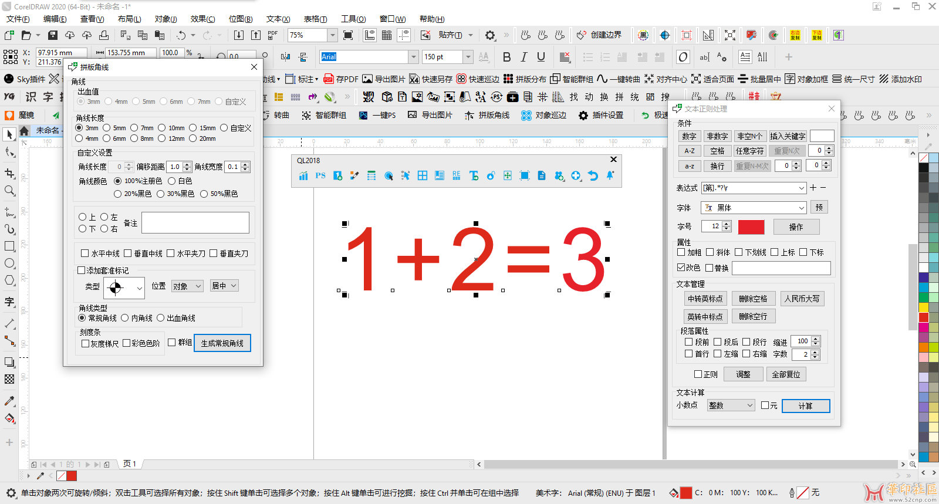The width and height of the screenshot is (939, 504).
Task: Select the Crop tool
Action: [9, 173]
